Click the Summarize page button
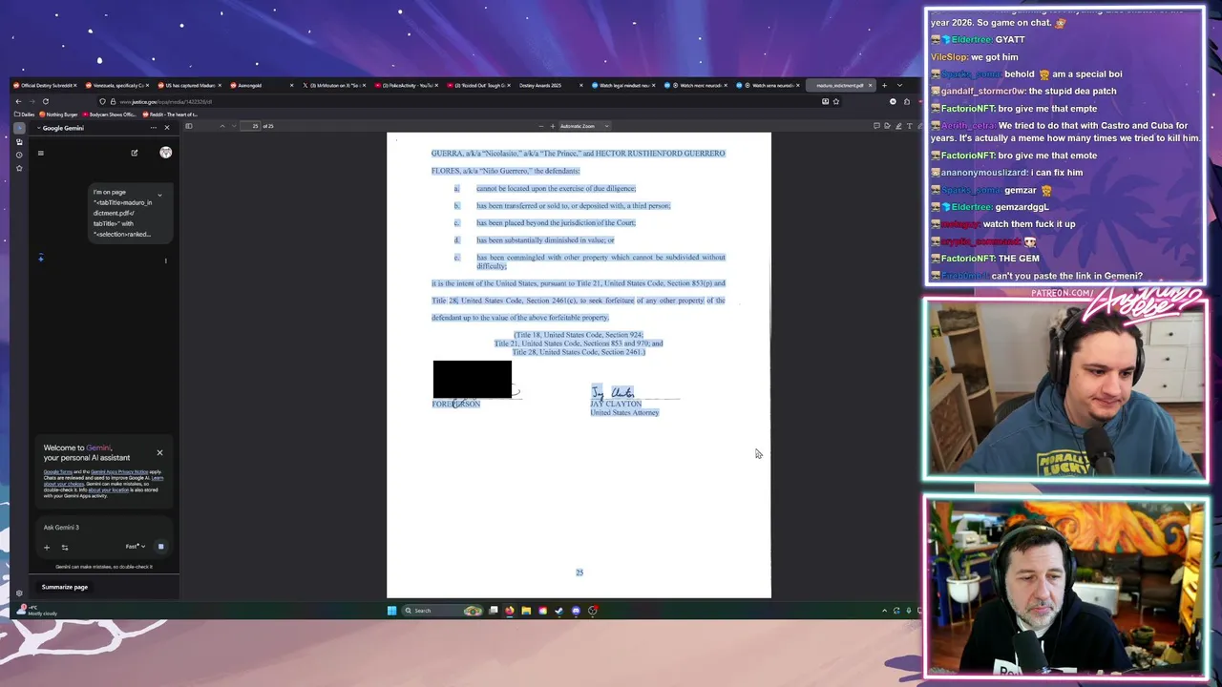This screenshot has width=1222, height=687. 65,587
